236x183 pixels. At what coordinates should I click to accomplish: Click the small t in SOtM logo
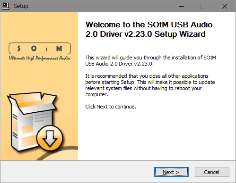click(x=46, y=50)
